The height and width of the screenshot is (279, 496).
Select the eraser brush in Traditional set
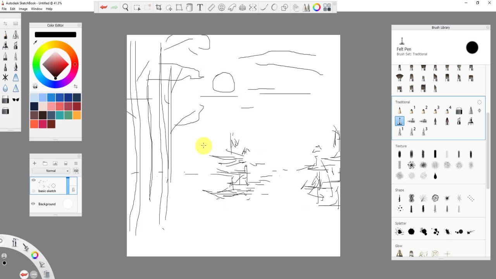click(x=459, y=111)
